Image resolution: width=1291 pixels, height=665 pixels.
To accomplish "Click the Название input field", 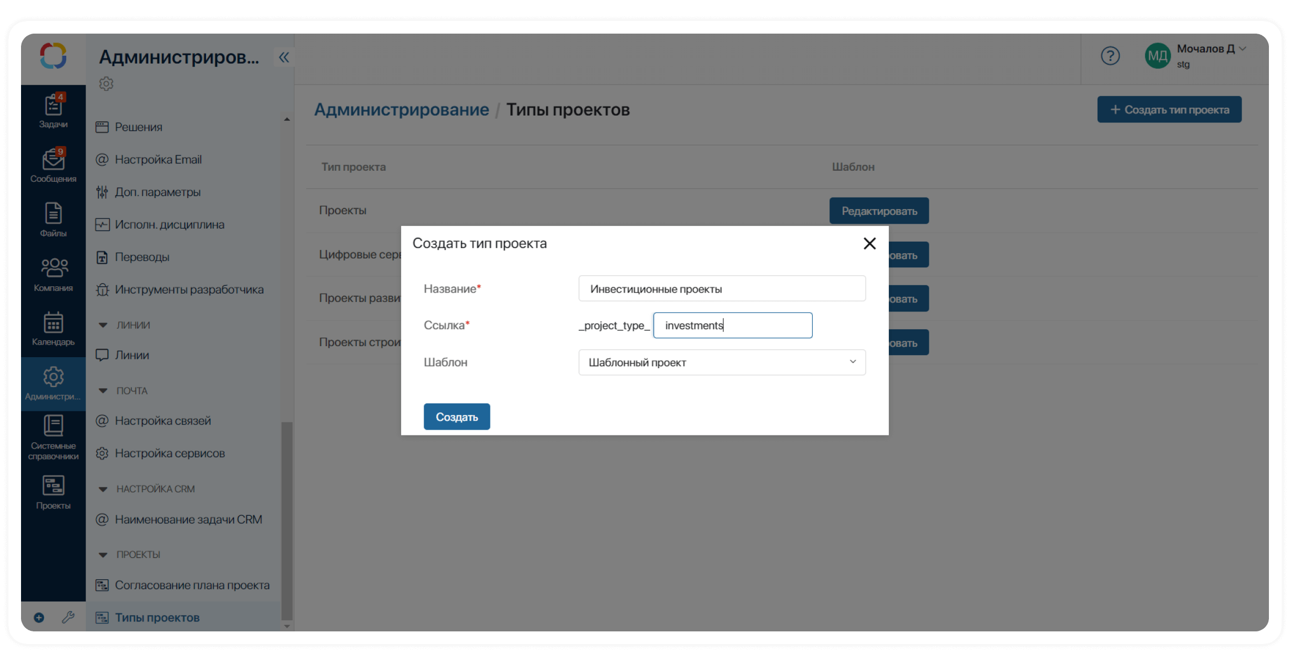I will [x=721, y=288].
